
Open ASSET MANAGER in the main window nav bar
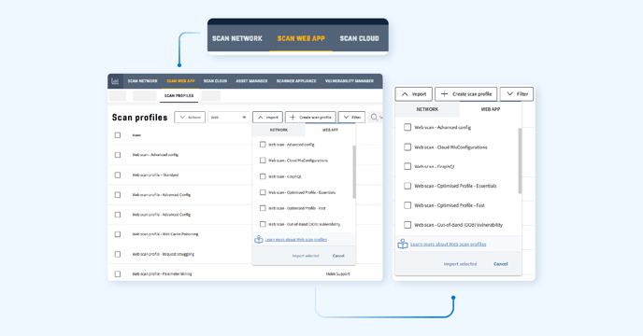click(251, 81)
